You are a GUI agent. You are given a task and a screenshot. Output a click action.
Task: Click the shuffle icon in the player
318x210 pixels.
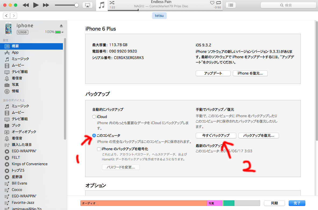tap(112, 3)
